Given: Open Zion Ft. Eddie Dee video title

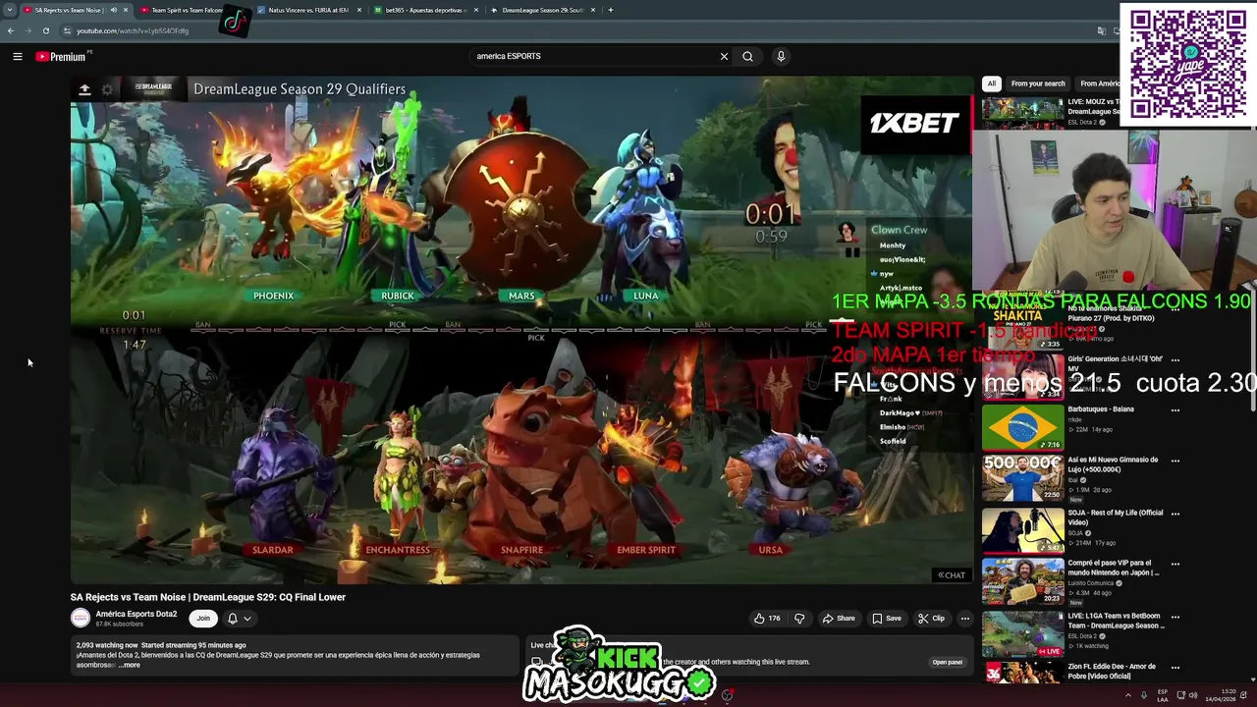Looking at the screenshot, I should (x=1112, y=672).
